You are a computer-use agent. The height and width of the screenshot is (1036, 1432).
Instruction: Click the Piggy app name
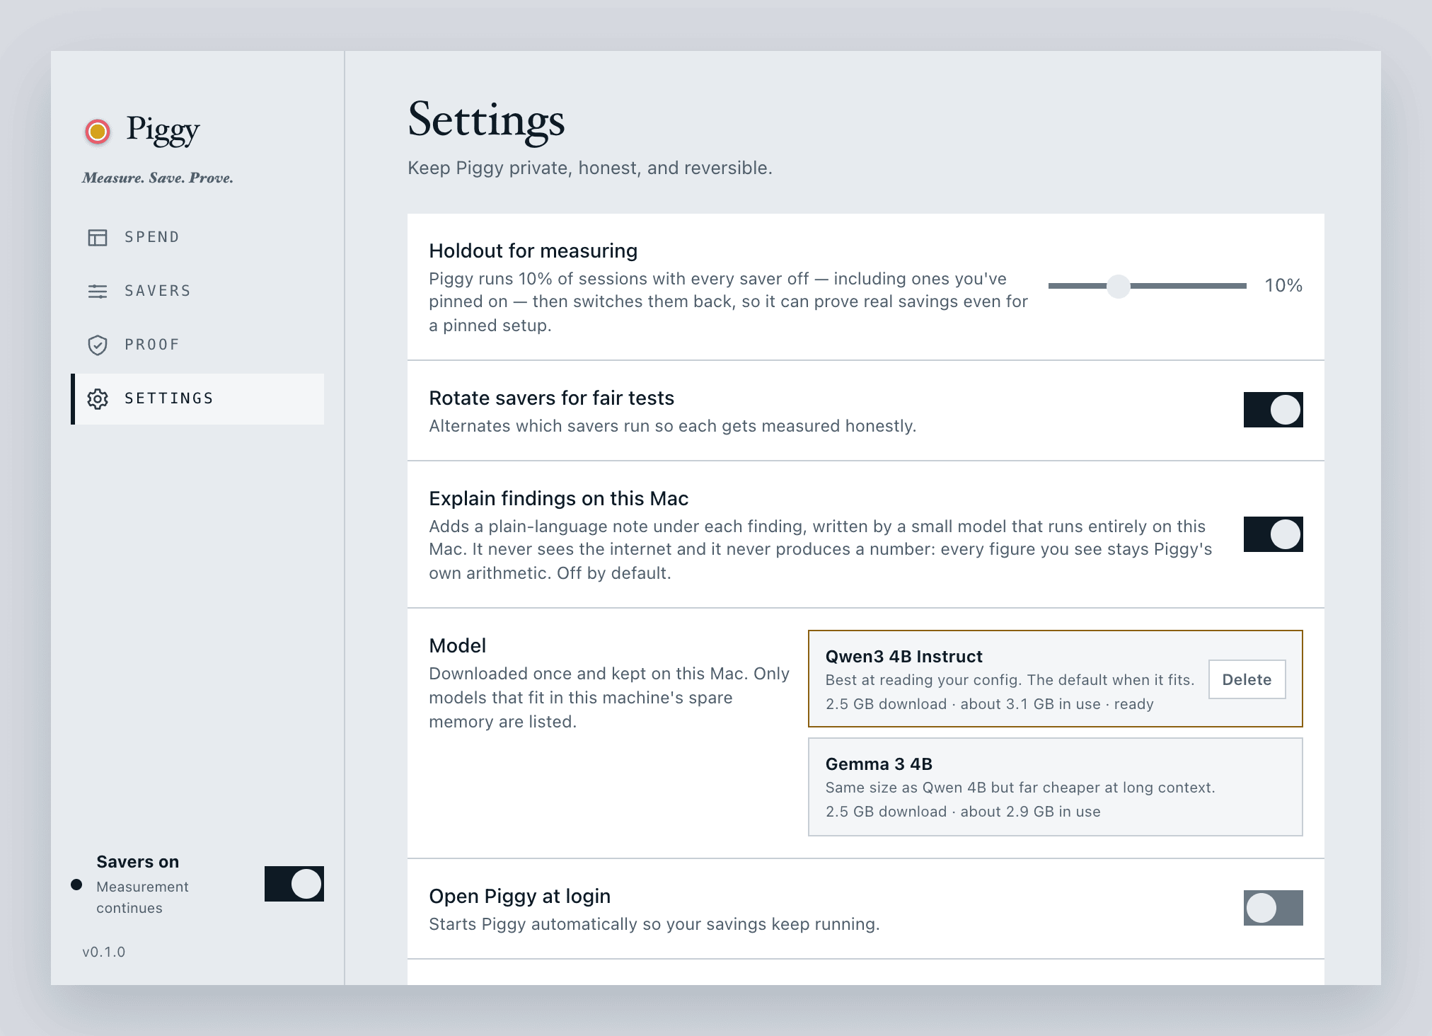click(x=163, y=129)
